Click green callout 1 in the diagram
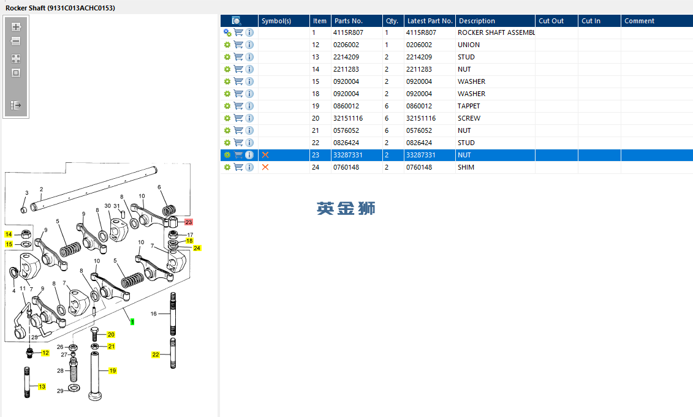Image resolution: width=693 pixels, height=417 pixels. click(132, 322)
